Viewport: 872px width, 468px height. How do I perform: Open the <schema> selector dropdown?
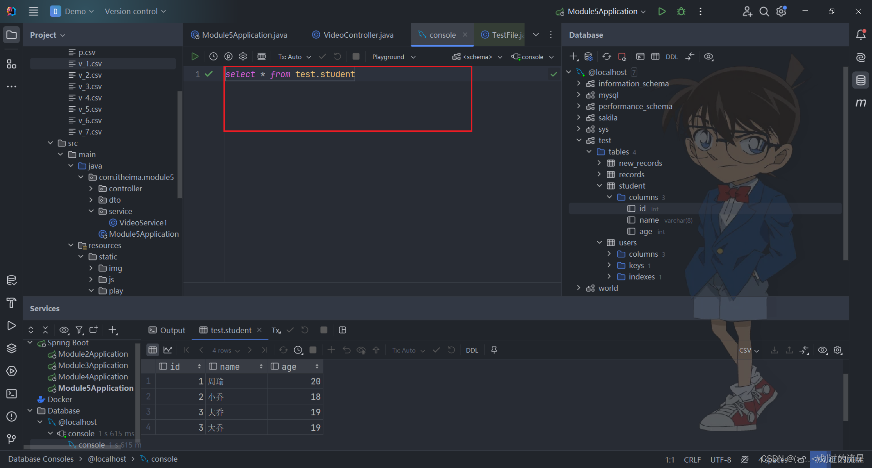pos(477,57)
